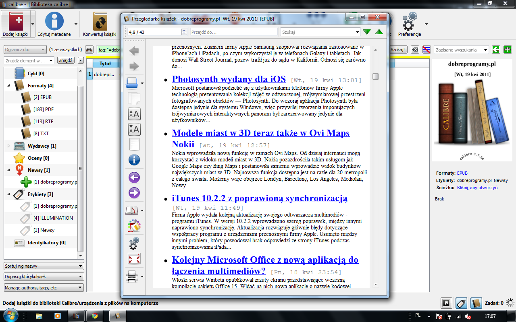Open viewer preferences gear icon
Viewport: 516px width, 322px height.
point(134,243)
